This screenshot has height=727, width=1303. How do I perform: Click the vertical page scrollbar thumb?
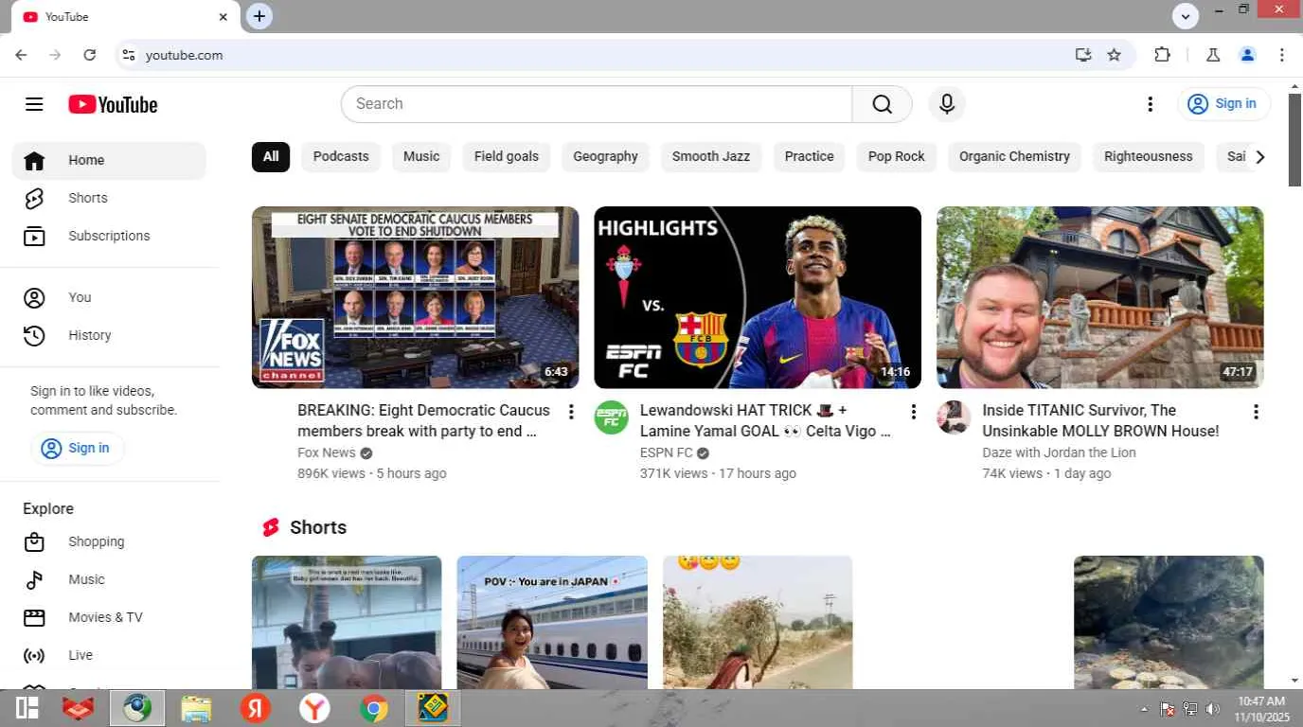click(x=1295, y=140)
